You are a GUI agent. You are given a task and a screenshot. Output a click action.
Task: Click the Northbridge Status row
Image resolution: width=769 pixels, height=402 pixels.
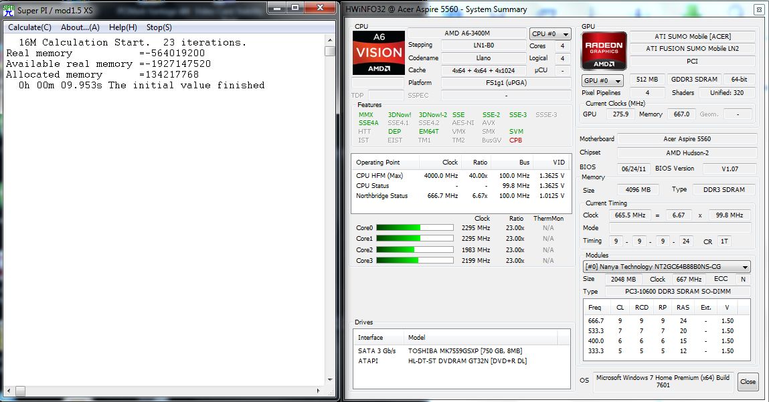pos(460,195)
